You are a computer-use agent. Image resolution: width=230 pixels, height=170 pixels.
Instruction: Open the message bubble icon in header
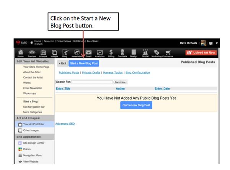click(211, 43)
